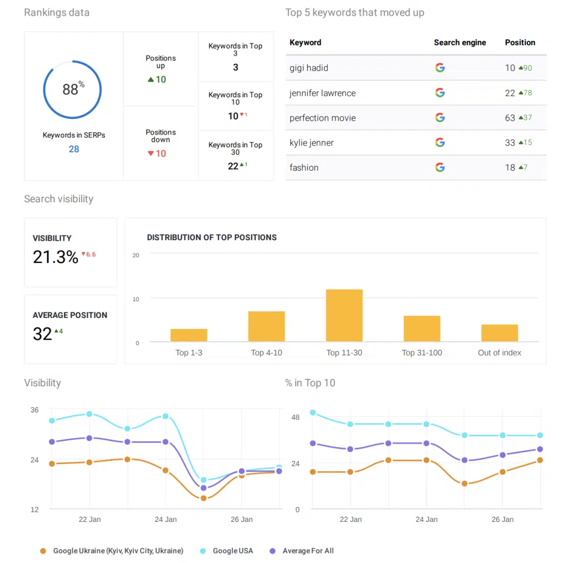Viewport: 569px width, 563px height.
Task: Click Top 5 keywords that moved up heading
Action: point(355,13)
